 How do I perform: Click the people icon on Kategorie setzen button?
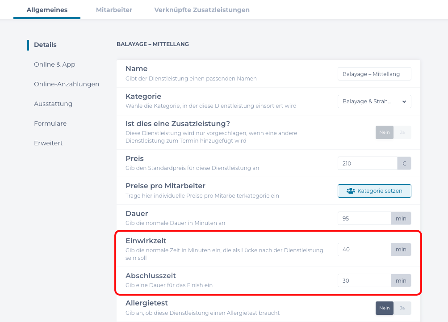(x=351, y=191)
